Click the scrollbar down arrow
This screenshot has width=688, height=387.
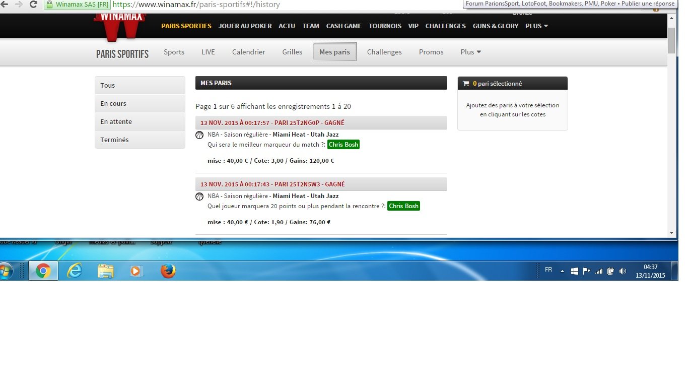pyautogui.click(x=671, y=233)
